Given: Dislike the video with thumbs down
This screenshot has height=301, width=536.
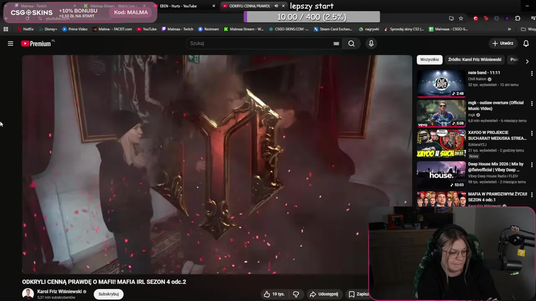Looking at the screenshot, I should pyautogui.click(x=296, y=294).
